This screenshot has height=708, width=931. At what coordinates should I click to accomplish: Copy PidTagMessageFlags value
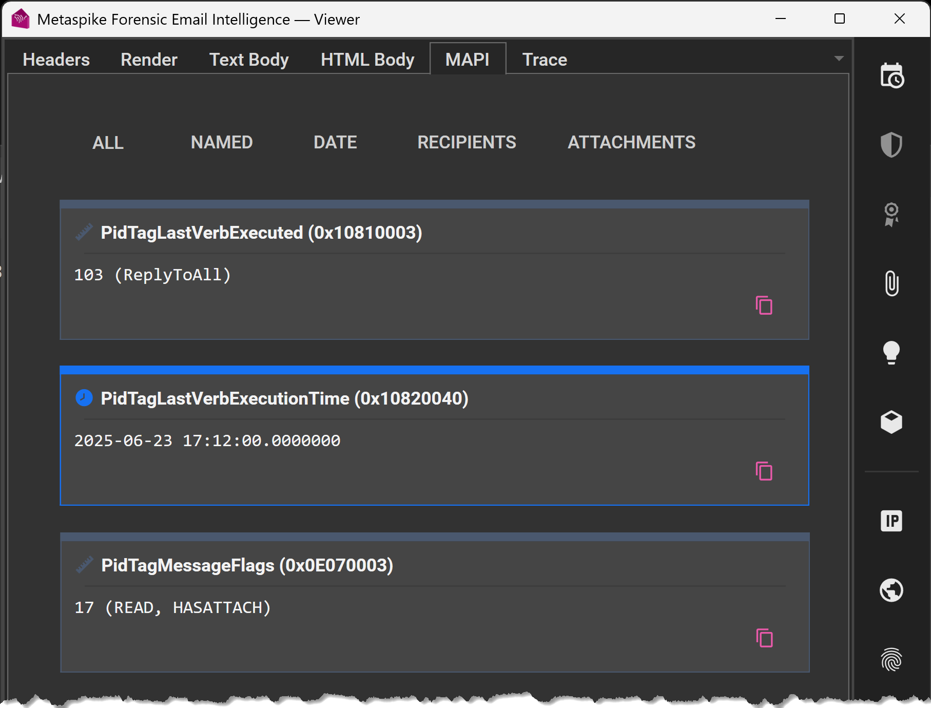click(x=764, y=638)
